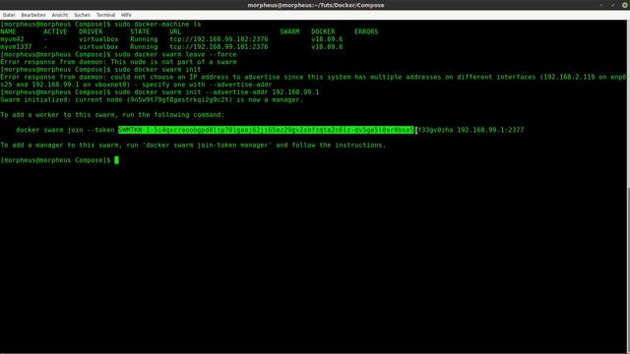Viewport: 630px width, 354px height.
Task: Click the 'Swarm initialized' output line
Action: click(x=152, y=100)
